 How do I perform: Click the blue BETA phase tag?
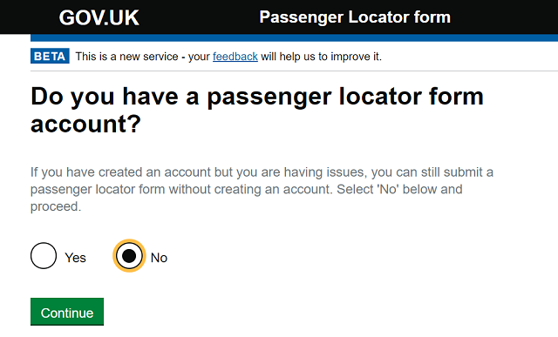pyautogui.click(x=50, y=56)
